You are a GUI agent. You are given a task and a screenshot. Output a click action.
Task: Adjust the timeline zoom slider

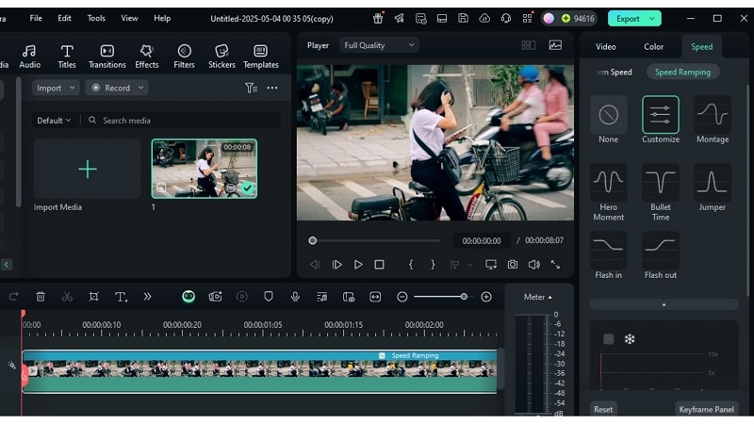coord(463,297)
